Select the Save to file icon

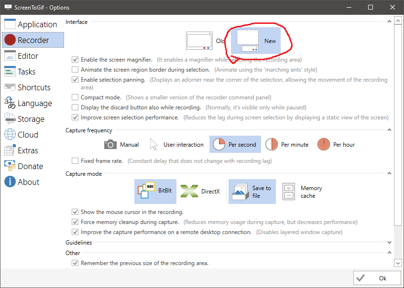(x=240, y=192)
